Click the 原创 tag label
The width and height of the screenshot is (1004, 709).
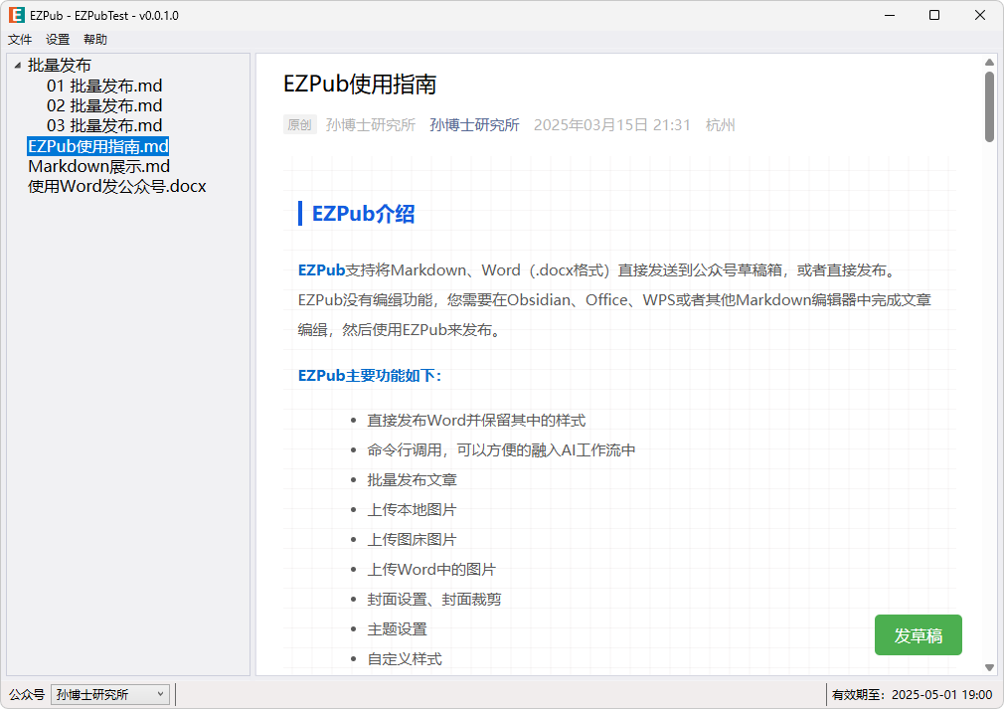(299, 125)
